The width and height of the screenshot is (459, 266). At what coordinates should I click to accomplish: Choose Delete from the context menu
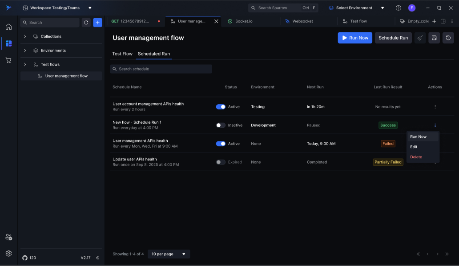point(416,157)
